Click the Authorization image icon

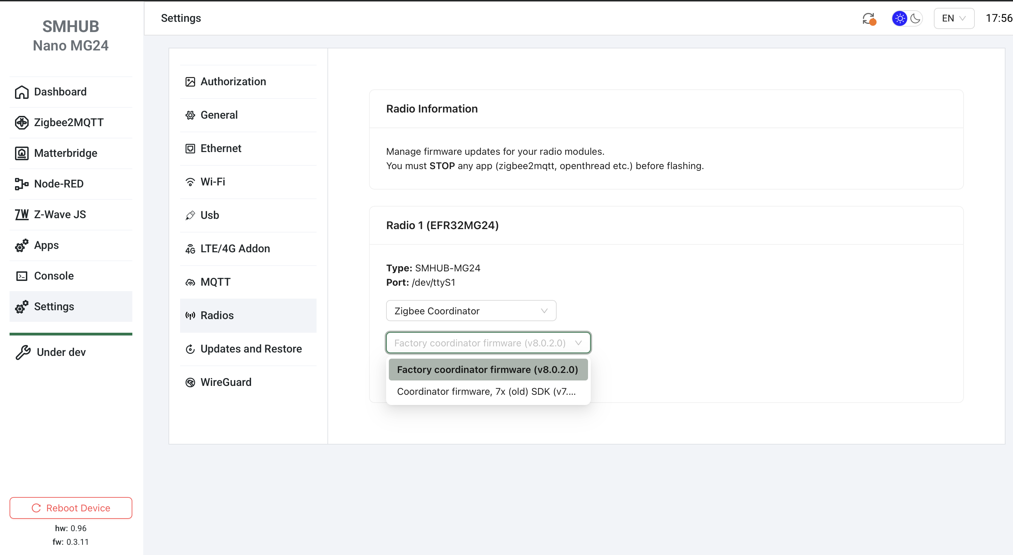pyautogui.click(x=190, y=82)
